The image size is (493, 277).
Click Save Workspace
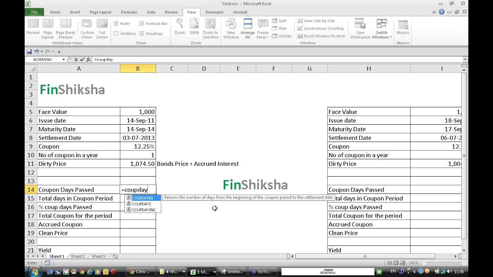(360, 28)
